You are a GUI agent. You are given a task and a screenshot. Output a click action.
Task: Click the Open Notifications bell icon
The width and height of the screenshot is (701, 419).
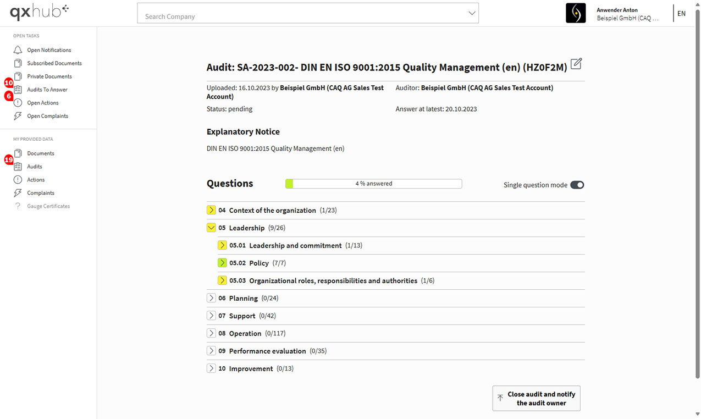tap(18, 50)
